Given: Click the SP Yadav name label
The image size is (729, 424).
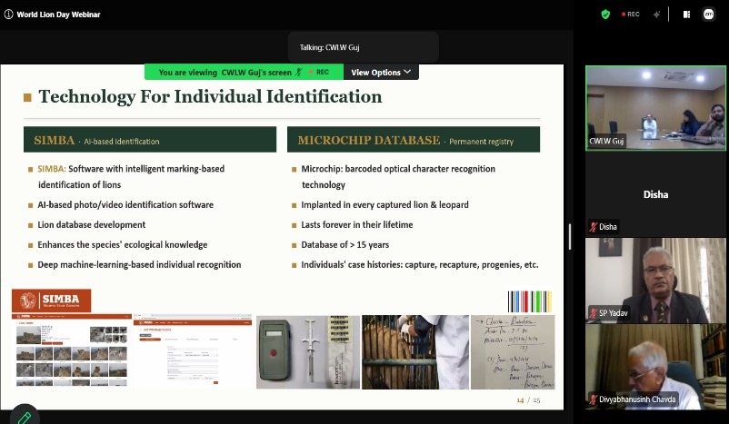Looking at the screenshot, I should [609, 313].
